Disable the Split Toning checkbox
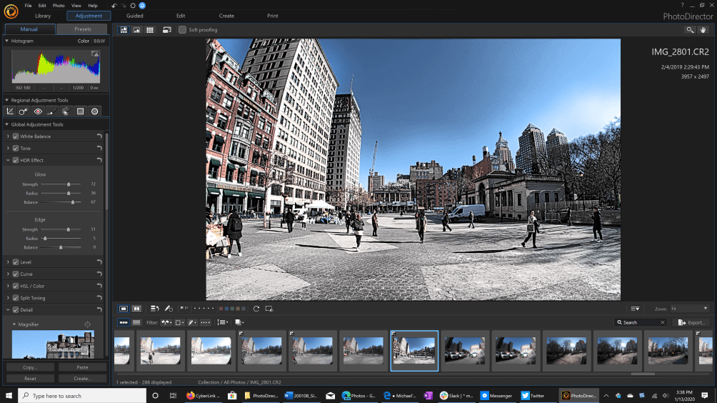 [16, 298]
